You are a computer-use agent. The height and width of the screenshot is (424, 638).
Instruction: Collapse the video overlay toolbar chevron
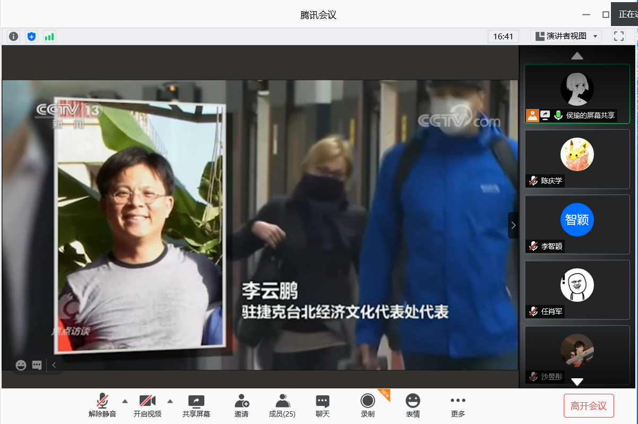tap(54, 365)
